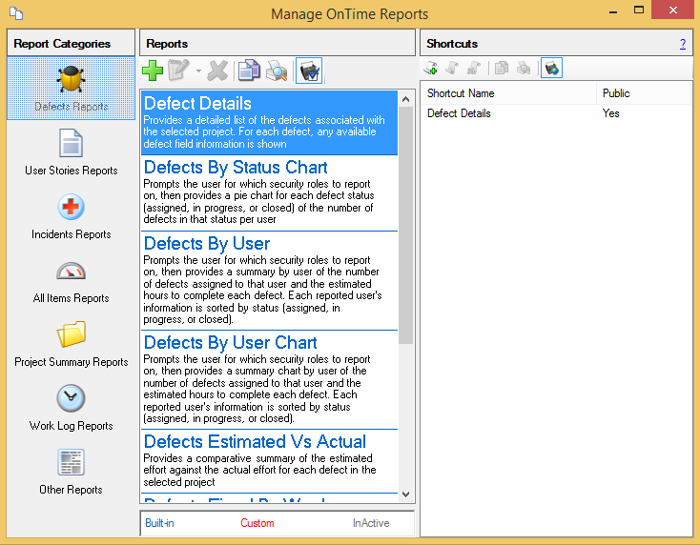This screenshot has height=545, width=700.
Task: Click the window system menu icon
Action: click(x=16, y=13)
